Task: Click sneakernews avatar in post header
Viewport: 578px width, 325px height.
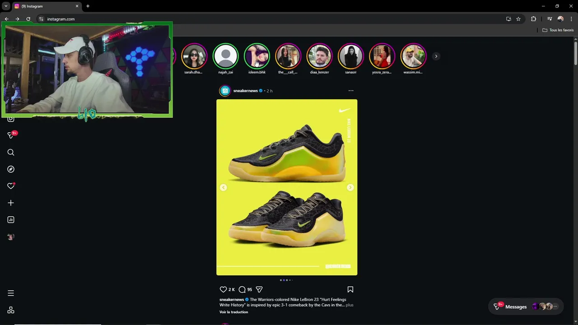Action: (x=225, y=91)
